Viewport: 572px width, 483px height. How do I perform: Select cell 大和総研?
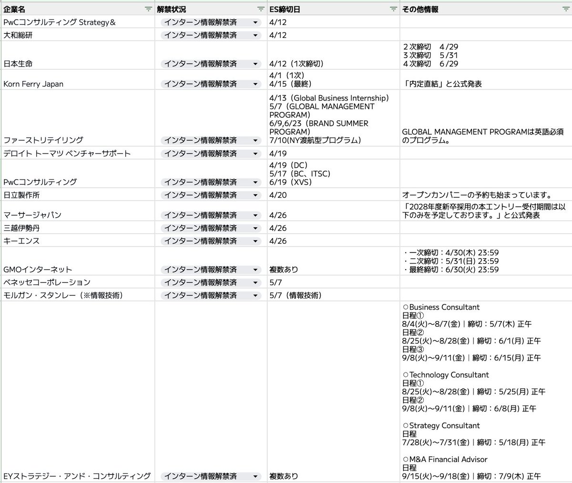tap(77, 35)
